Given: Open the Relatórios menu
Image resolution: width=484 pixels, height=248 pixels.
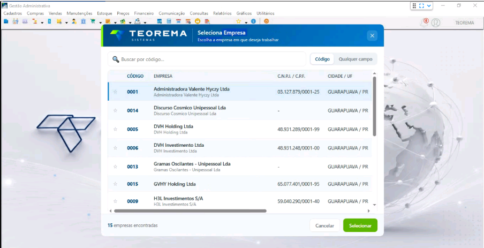Looking at the screenshot, I should 223,13.
